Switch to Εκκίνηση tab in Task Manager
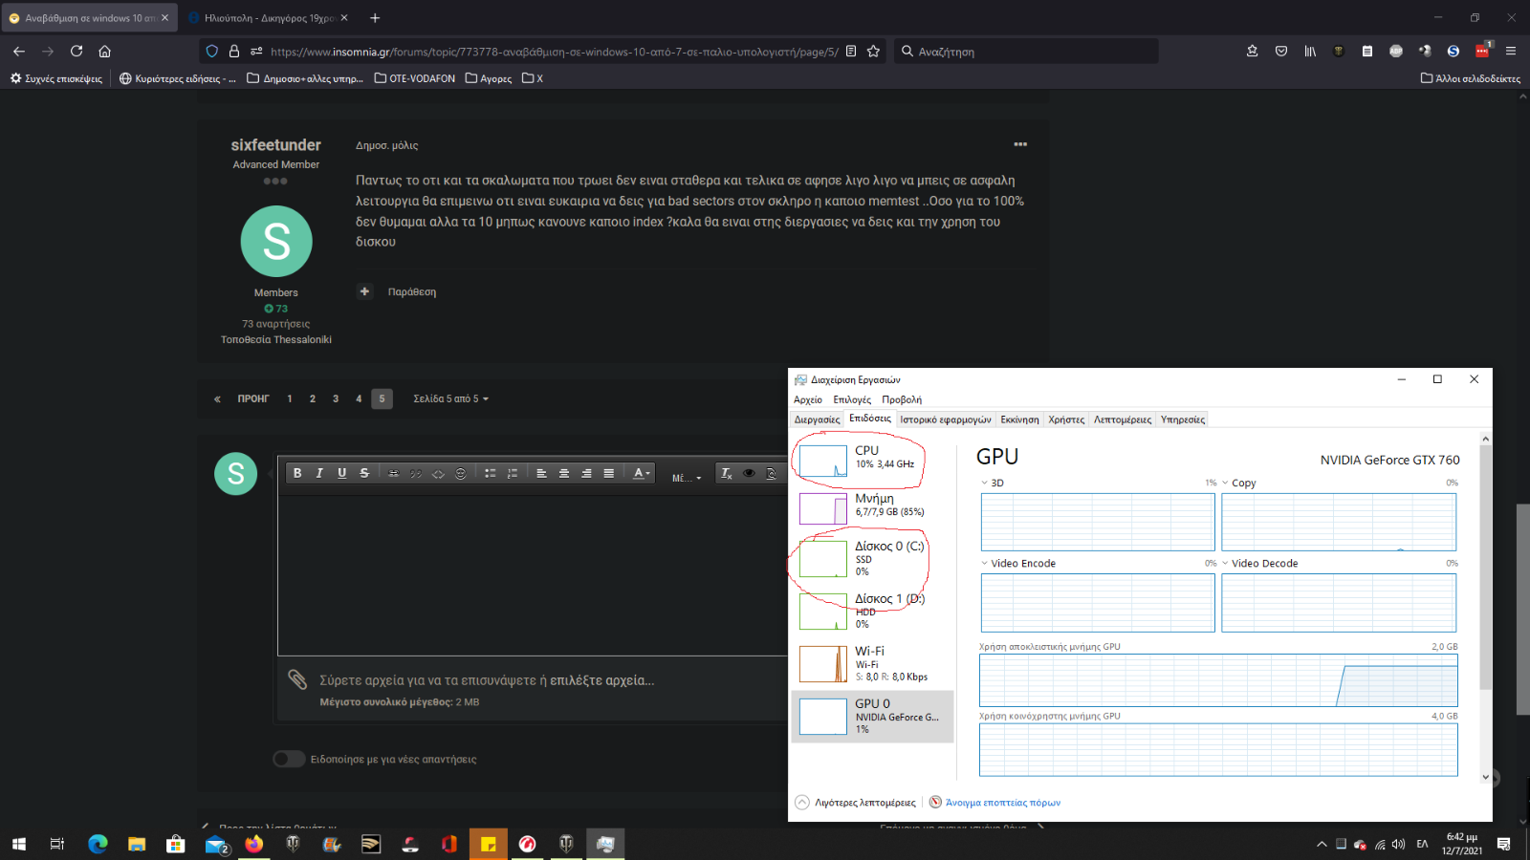1530x860 pixels. [x=1019, y=419]
